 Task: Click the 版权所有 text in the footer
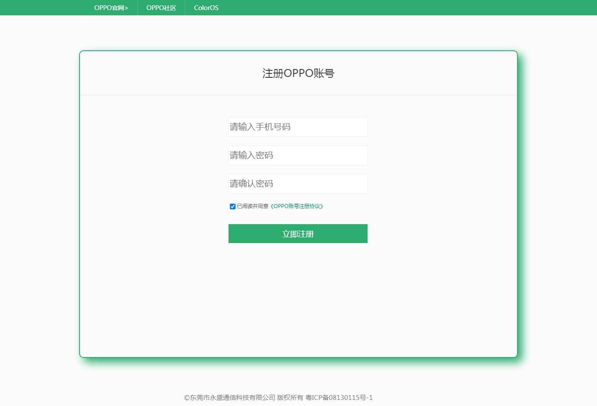(290, 398)
